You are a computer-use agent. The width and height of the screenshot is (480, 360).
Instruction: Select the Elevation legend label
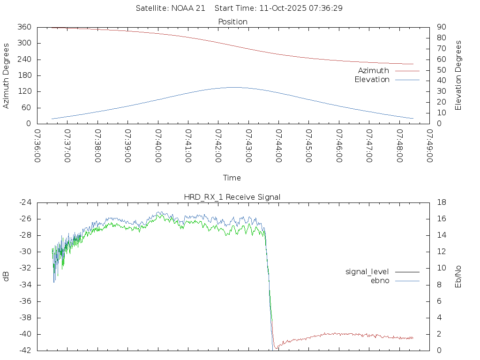(x=372, y=80)
